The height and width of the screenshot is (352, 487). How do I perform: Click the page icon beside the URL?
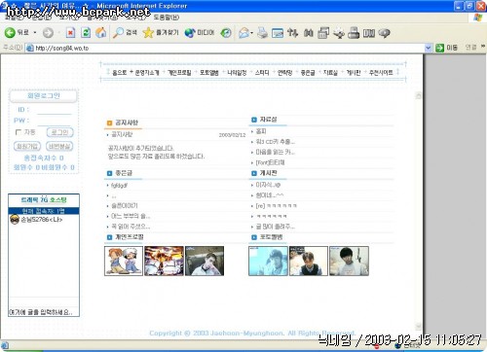point(30,48)
